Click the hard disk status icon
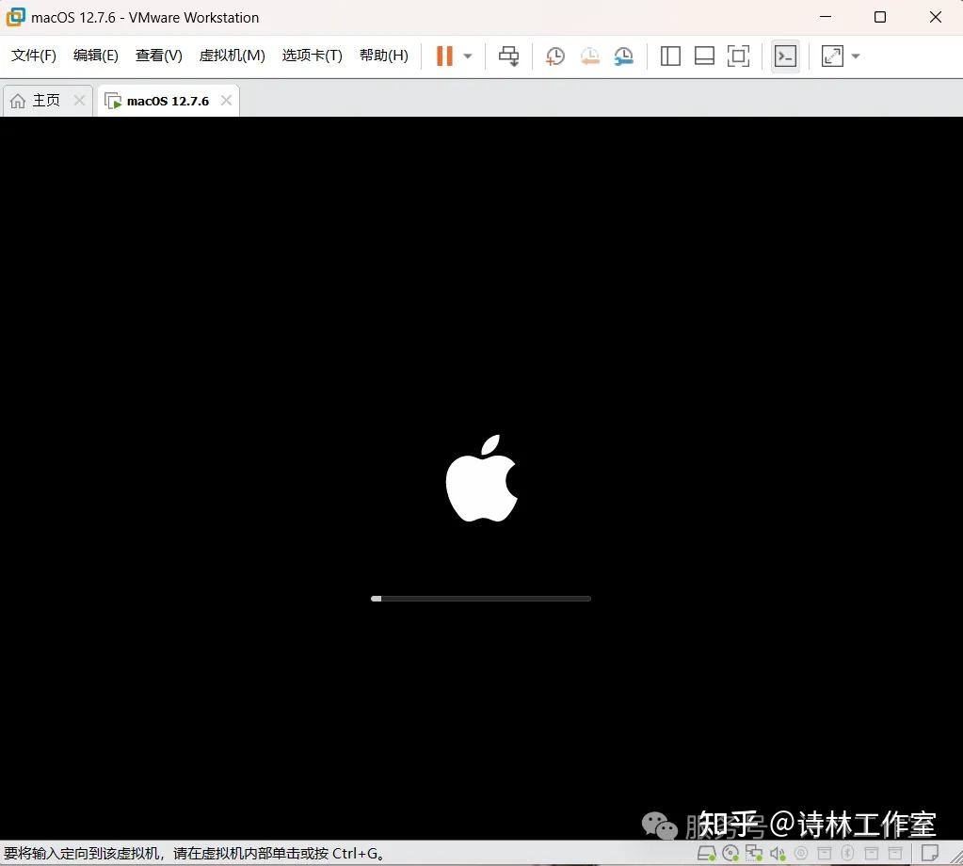The height and width of the screenshot is (866, 963). [706, 853]
